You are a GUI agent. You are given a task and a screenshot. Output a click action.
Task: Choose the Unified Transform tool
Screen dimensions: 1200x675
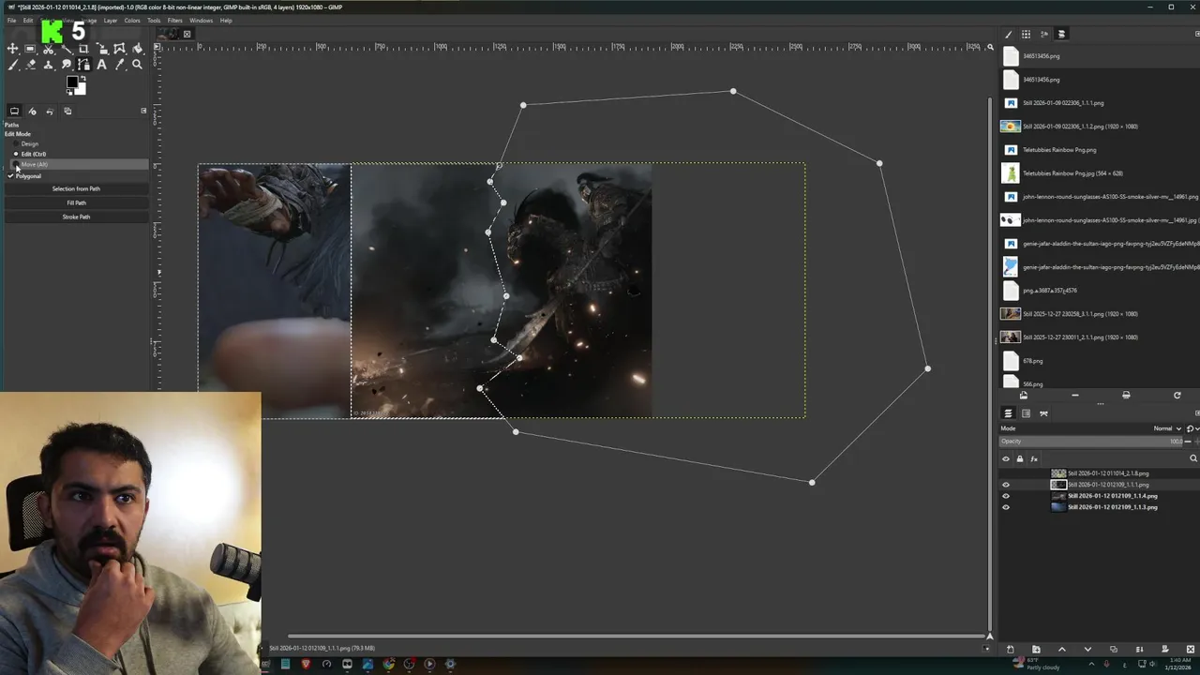[x=101, y=49]
